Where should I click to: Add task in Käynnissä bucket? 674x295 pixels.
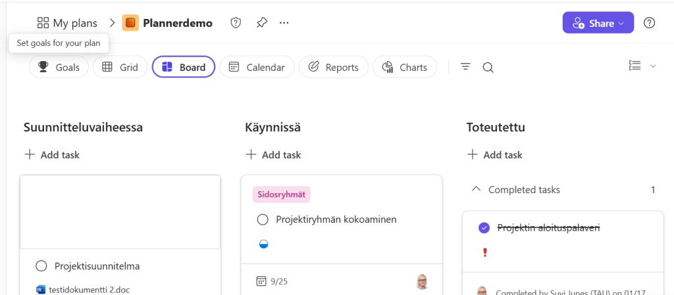[273, 155]
